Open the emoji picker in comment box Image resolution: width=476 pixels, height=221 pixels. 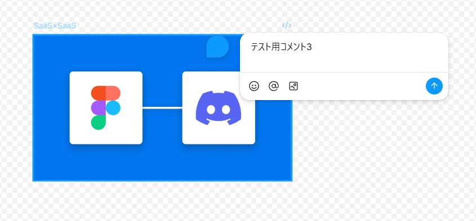coord(254,86)
